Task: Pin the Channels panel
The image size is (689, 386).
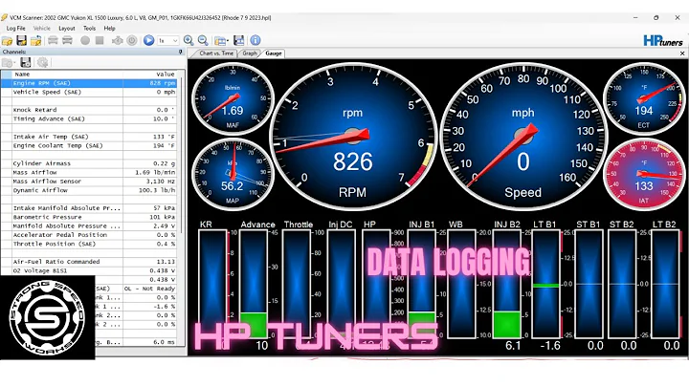Action: tap(180, 52)
